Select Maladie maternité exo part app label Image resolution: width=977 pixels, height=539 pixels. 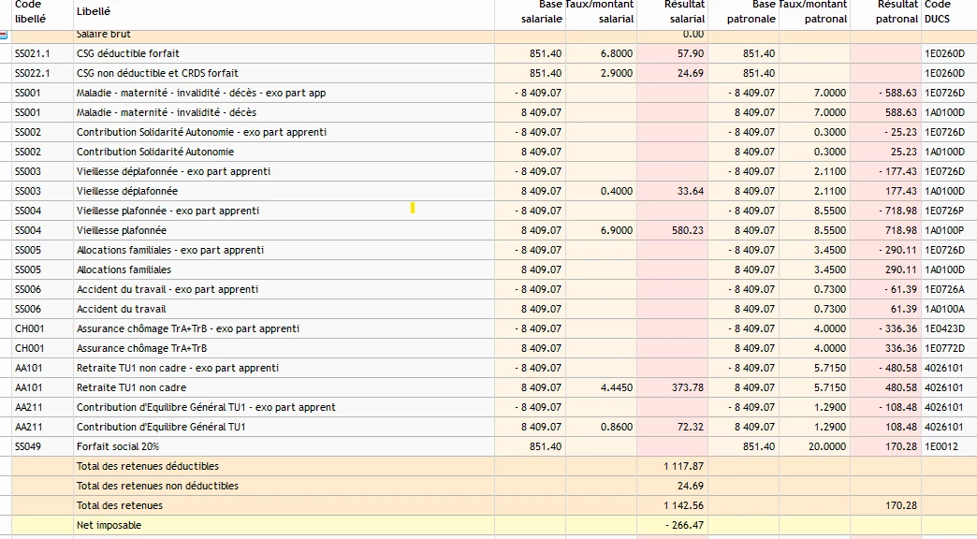pyautogui.click(x=201, y=93)
